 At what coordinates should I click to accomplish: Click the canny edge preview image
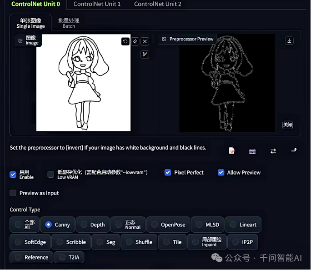tap(227, 83)
